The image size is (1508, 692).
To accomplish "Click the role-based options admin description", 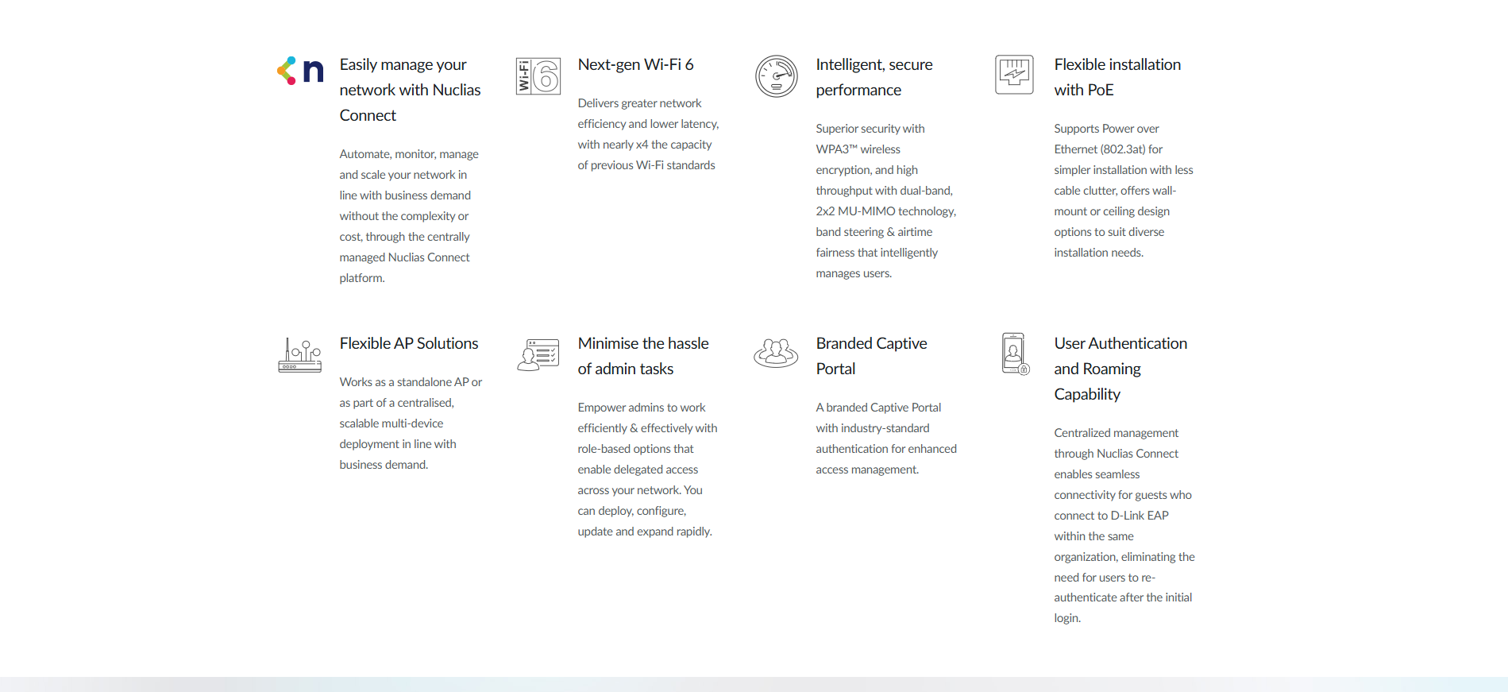I will coord(646,470).
